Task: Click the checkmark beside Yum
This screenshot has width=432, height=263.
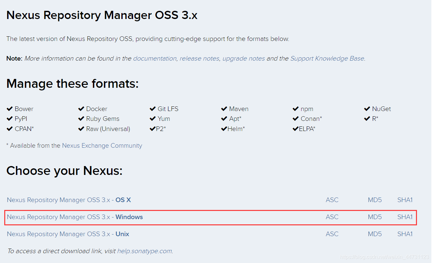Action: pos(152,119)
